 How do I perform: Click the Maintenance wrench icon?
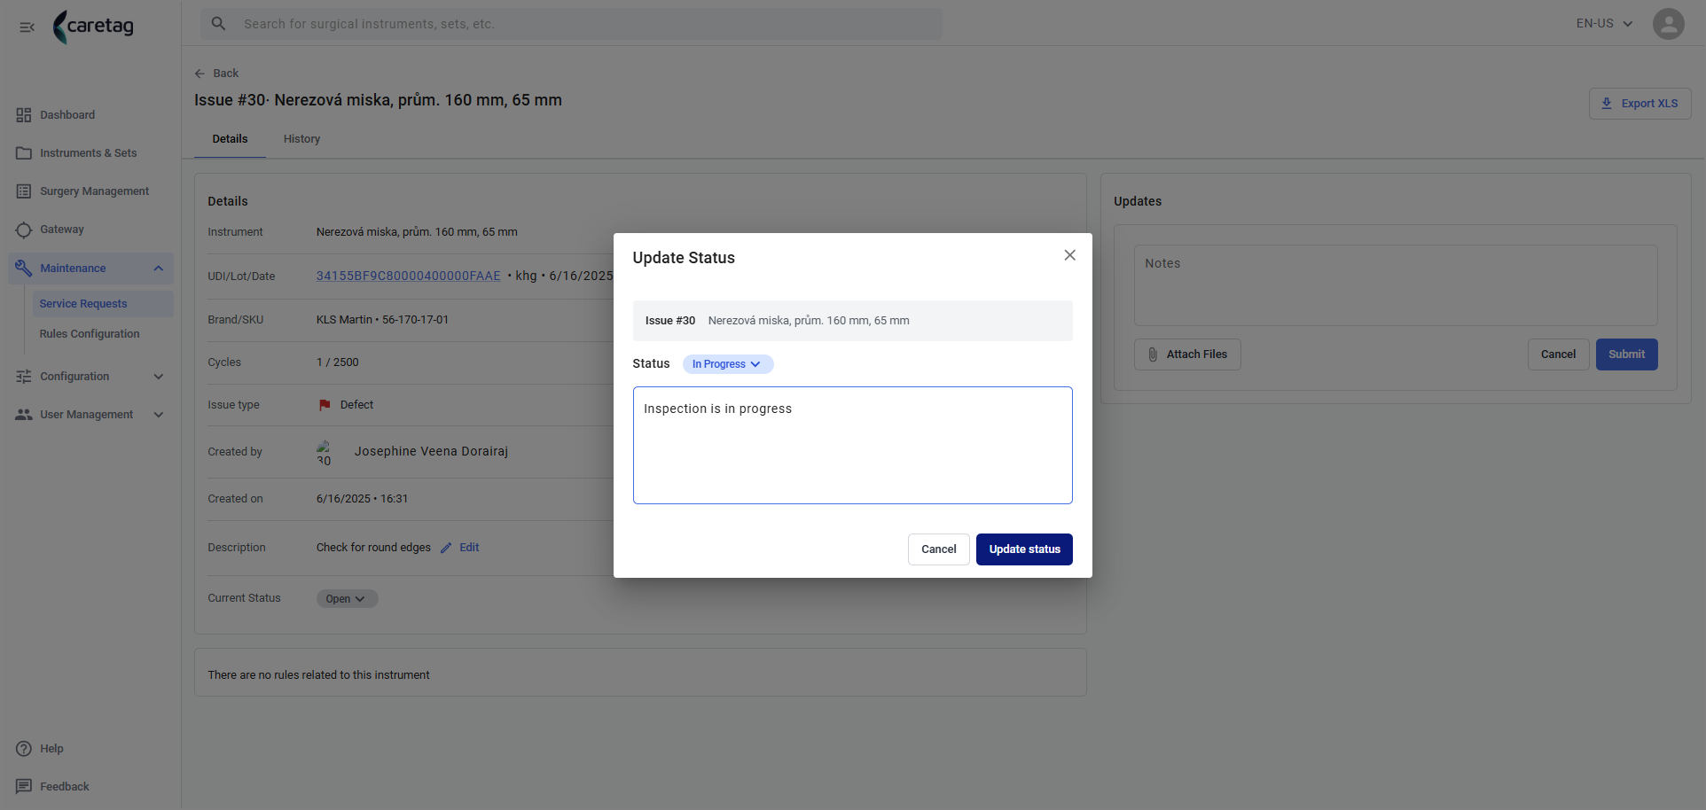[24, 268]
